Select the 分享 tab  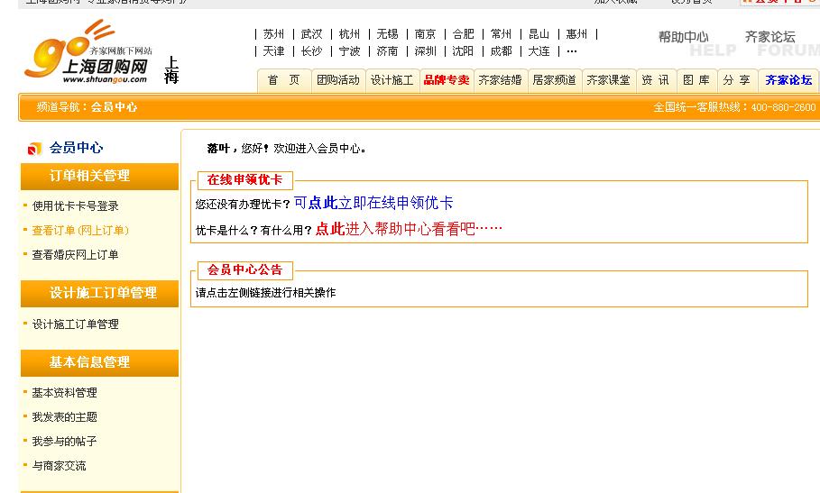[737, 80]
